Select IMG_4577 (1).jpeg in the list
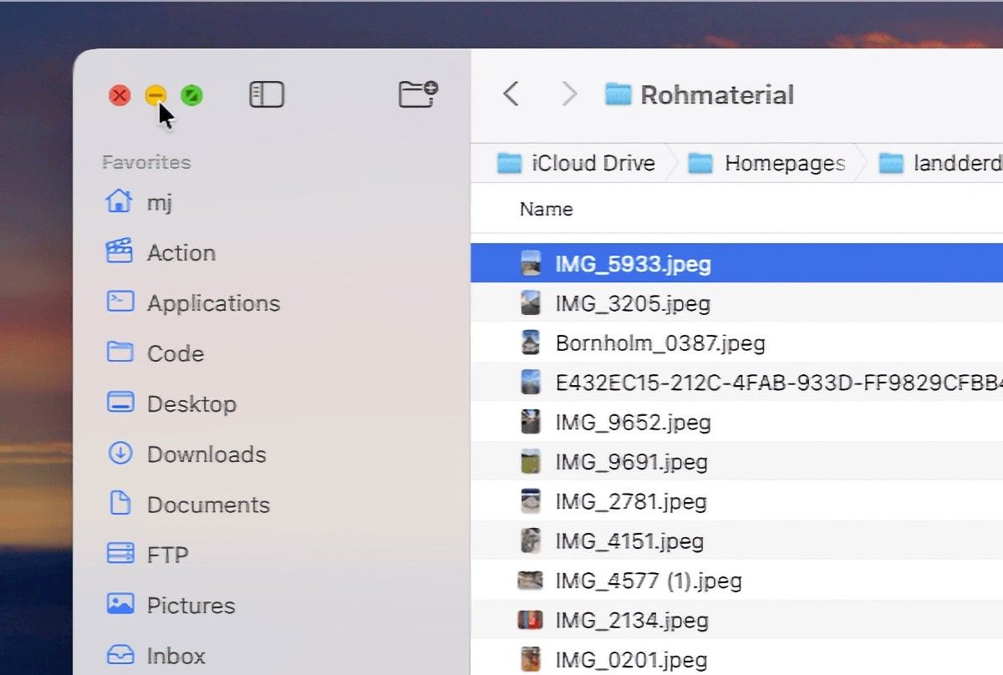Viewport: 1003px width, 675px height. click(648, 581)
